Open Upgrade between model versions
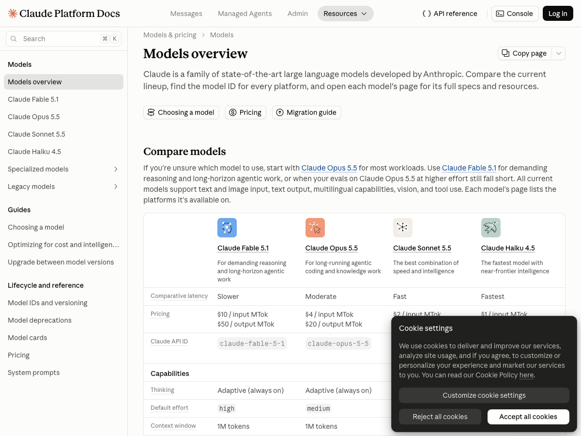The height and width of the screenshot is (436, 581). click(x=63, y=262)
